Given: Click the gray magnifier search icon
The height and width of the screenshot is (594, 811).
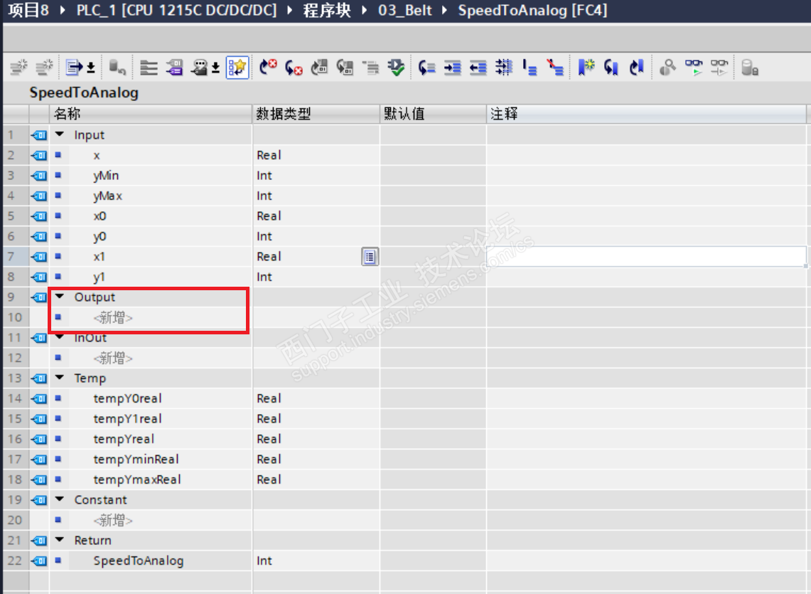Looking at the screenshot, I should (x=667, y=68).
